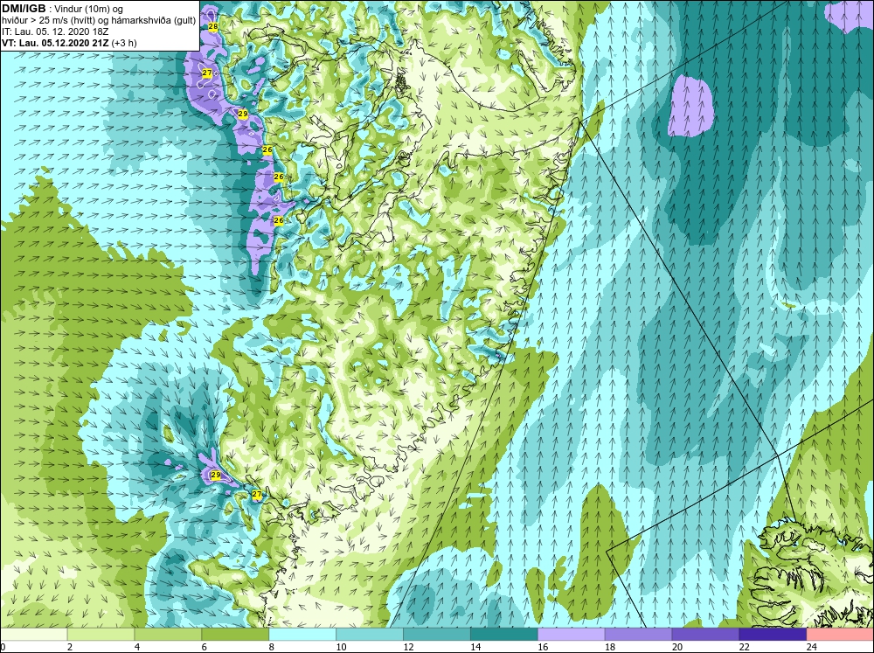Click the 0–2 m/s pale yellow legend swatch

point(33,635)
